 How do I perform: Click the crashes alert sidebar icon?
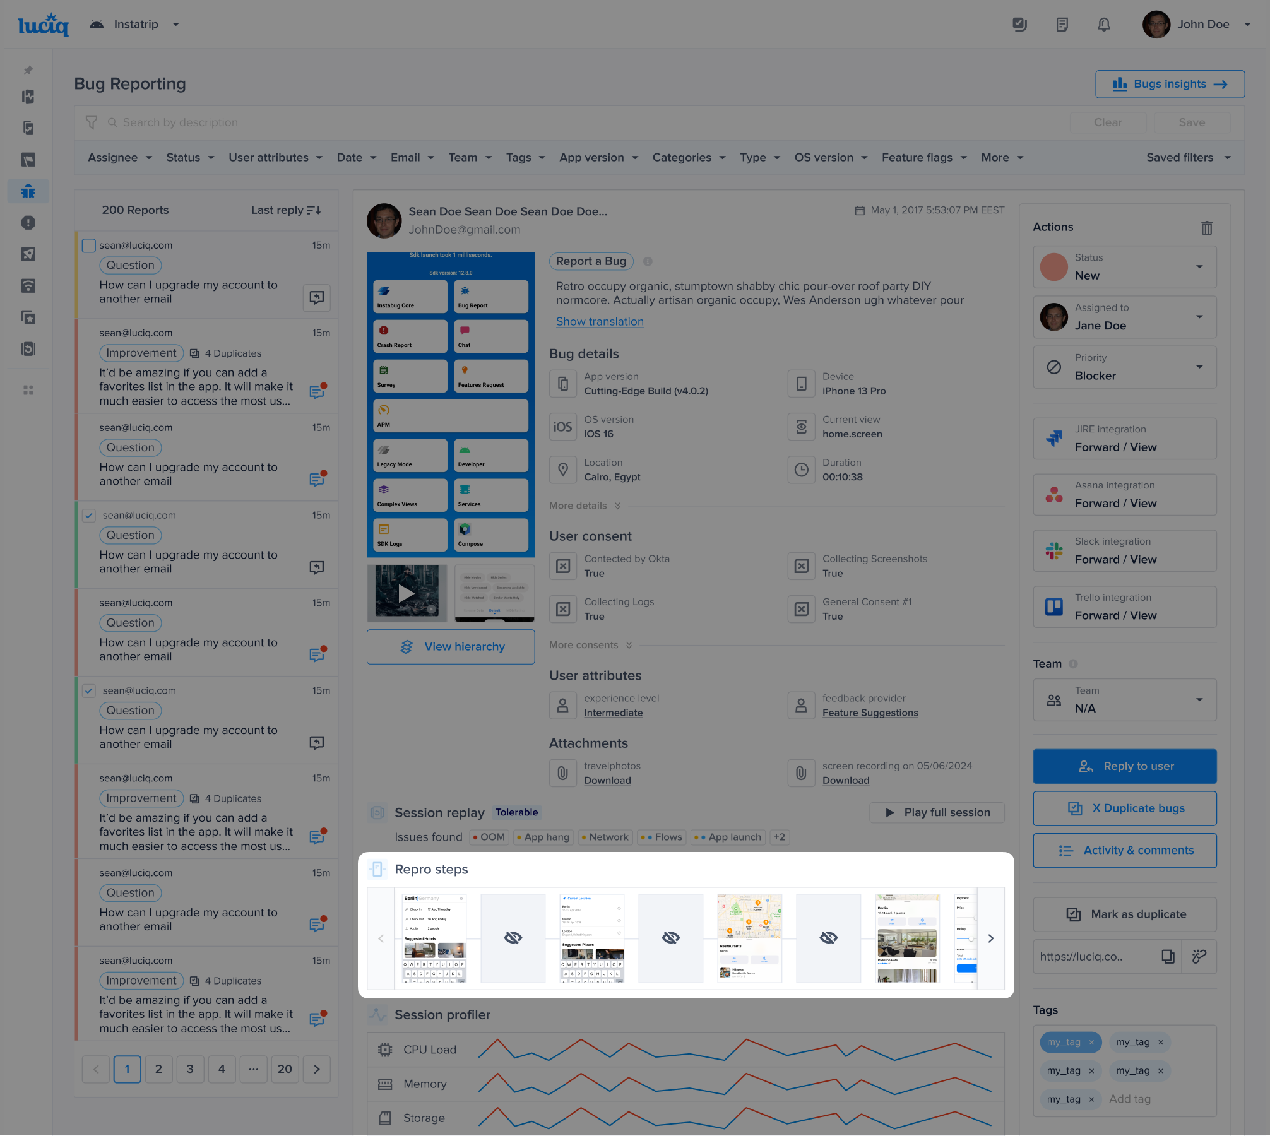tap(28, 223)
